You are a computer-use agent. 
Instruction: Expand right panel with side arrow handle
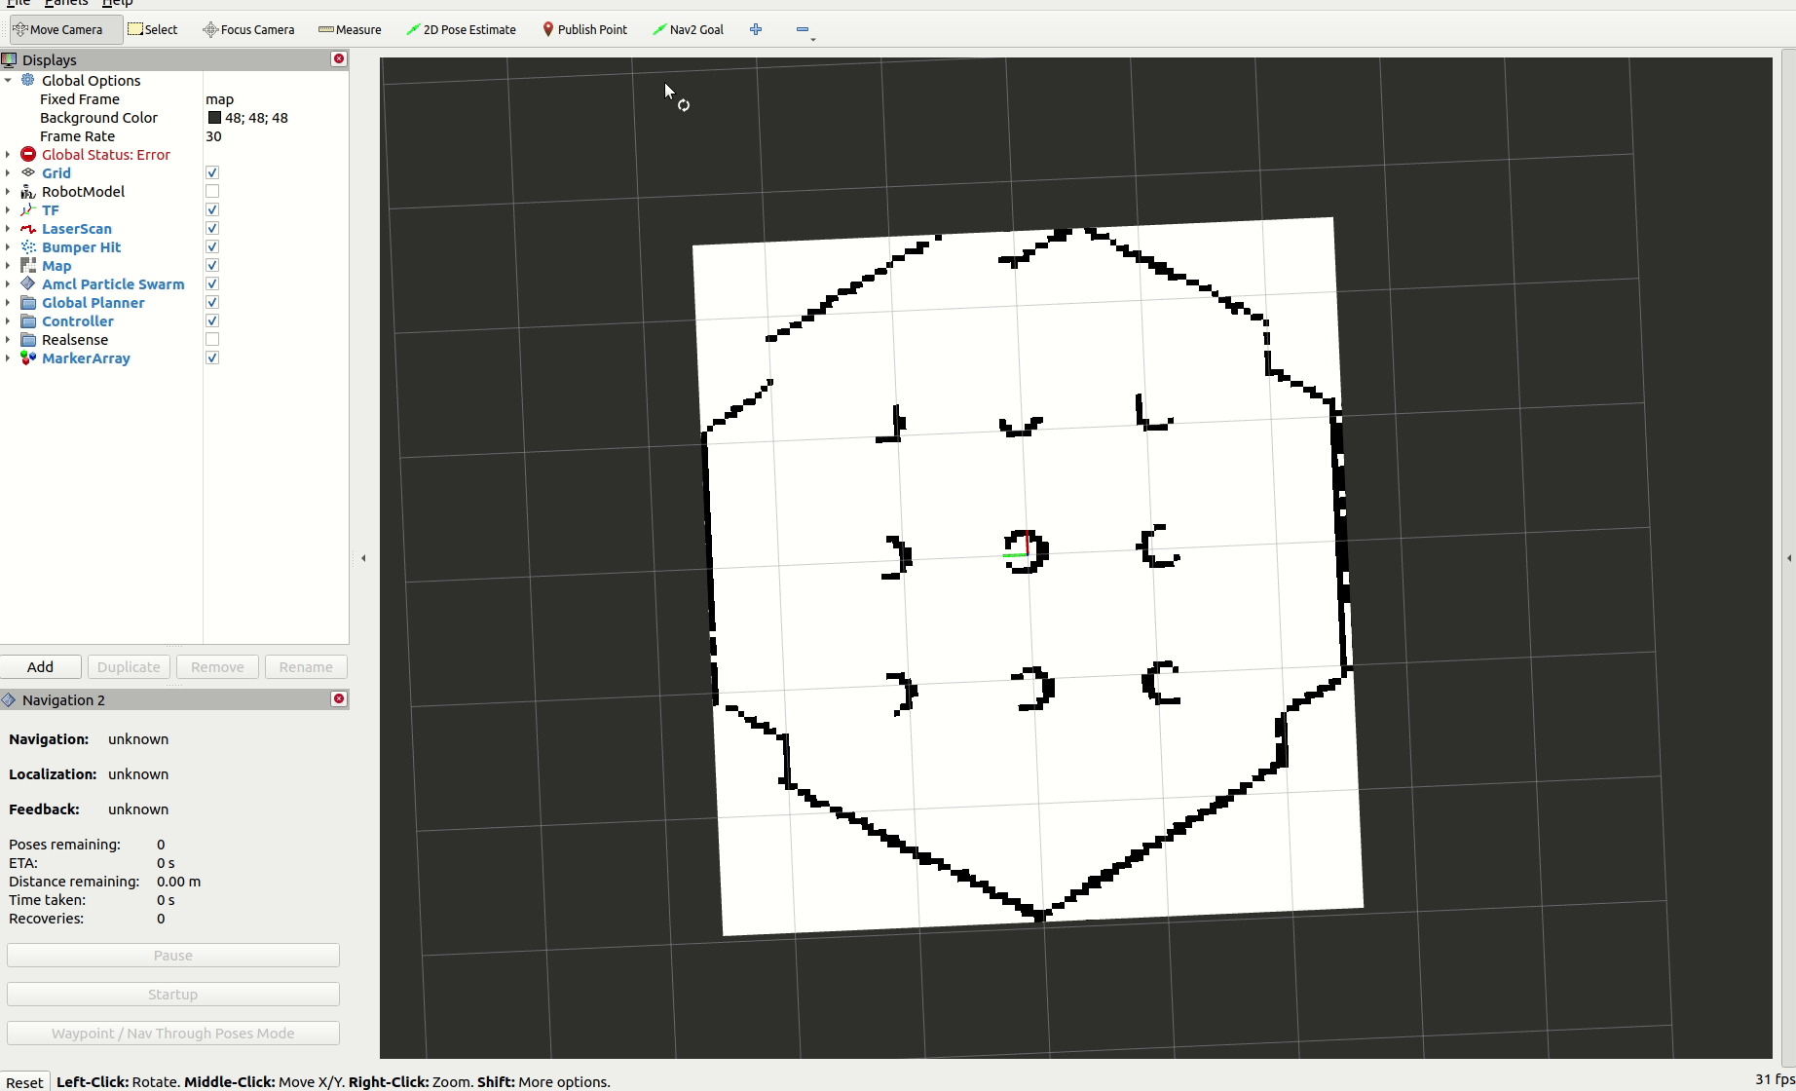pos(1788,558)
